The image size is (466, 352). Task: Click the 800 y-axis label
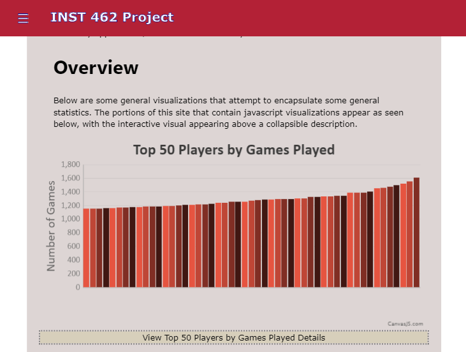pos(73,233)
